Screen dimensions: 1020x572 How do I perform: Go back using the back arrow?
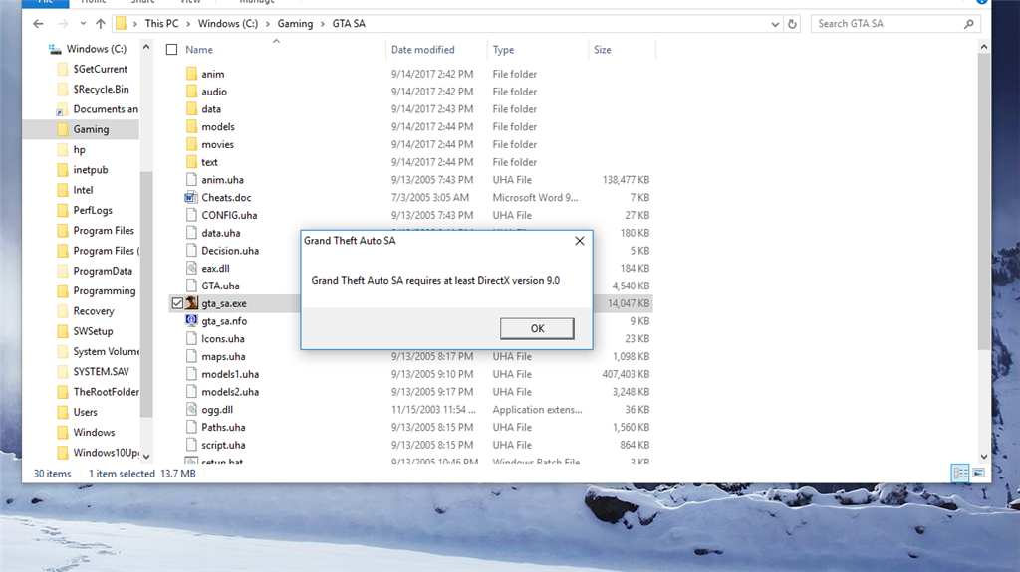(38, 24)
